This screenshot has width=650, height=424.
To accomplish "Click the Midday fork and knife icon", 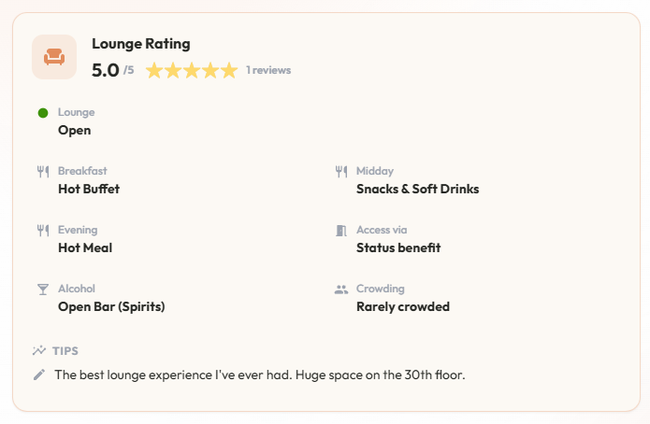I will coord(341,171).
